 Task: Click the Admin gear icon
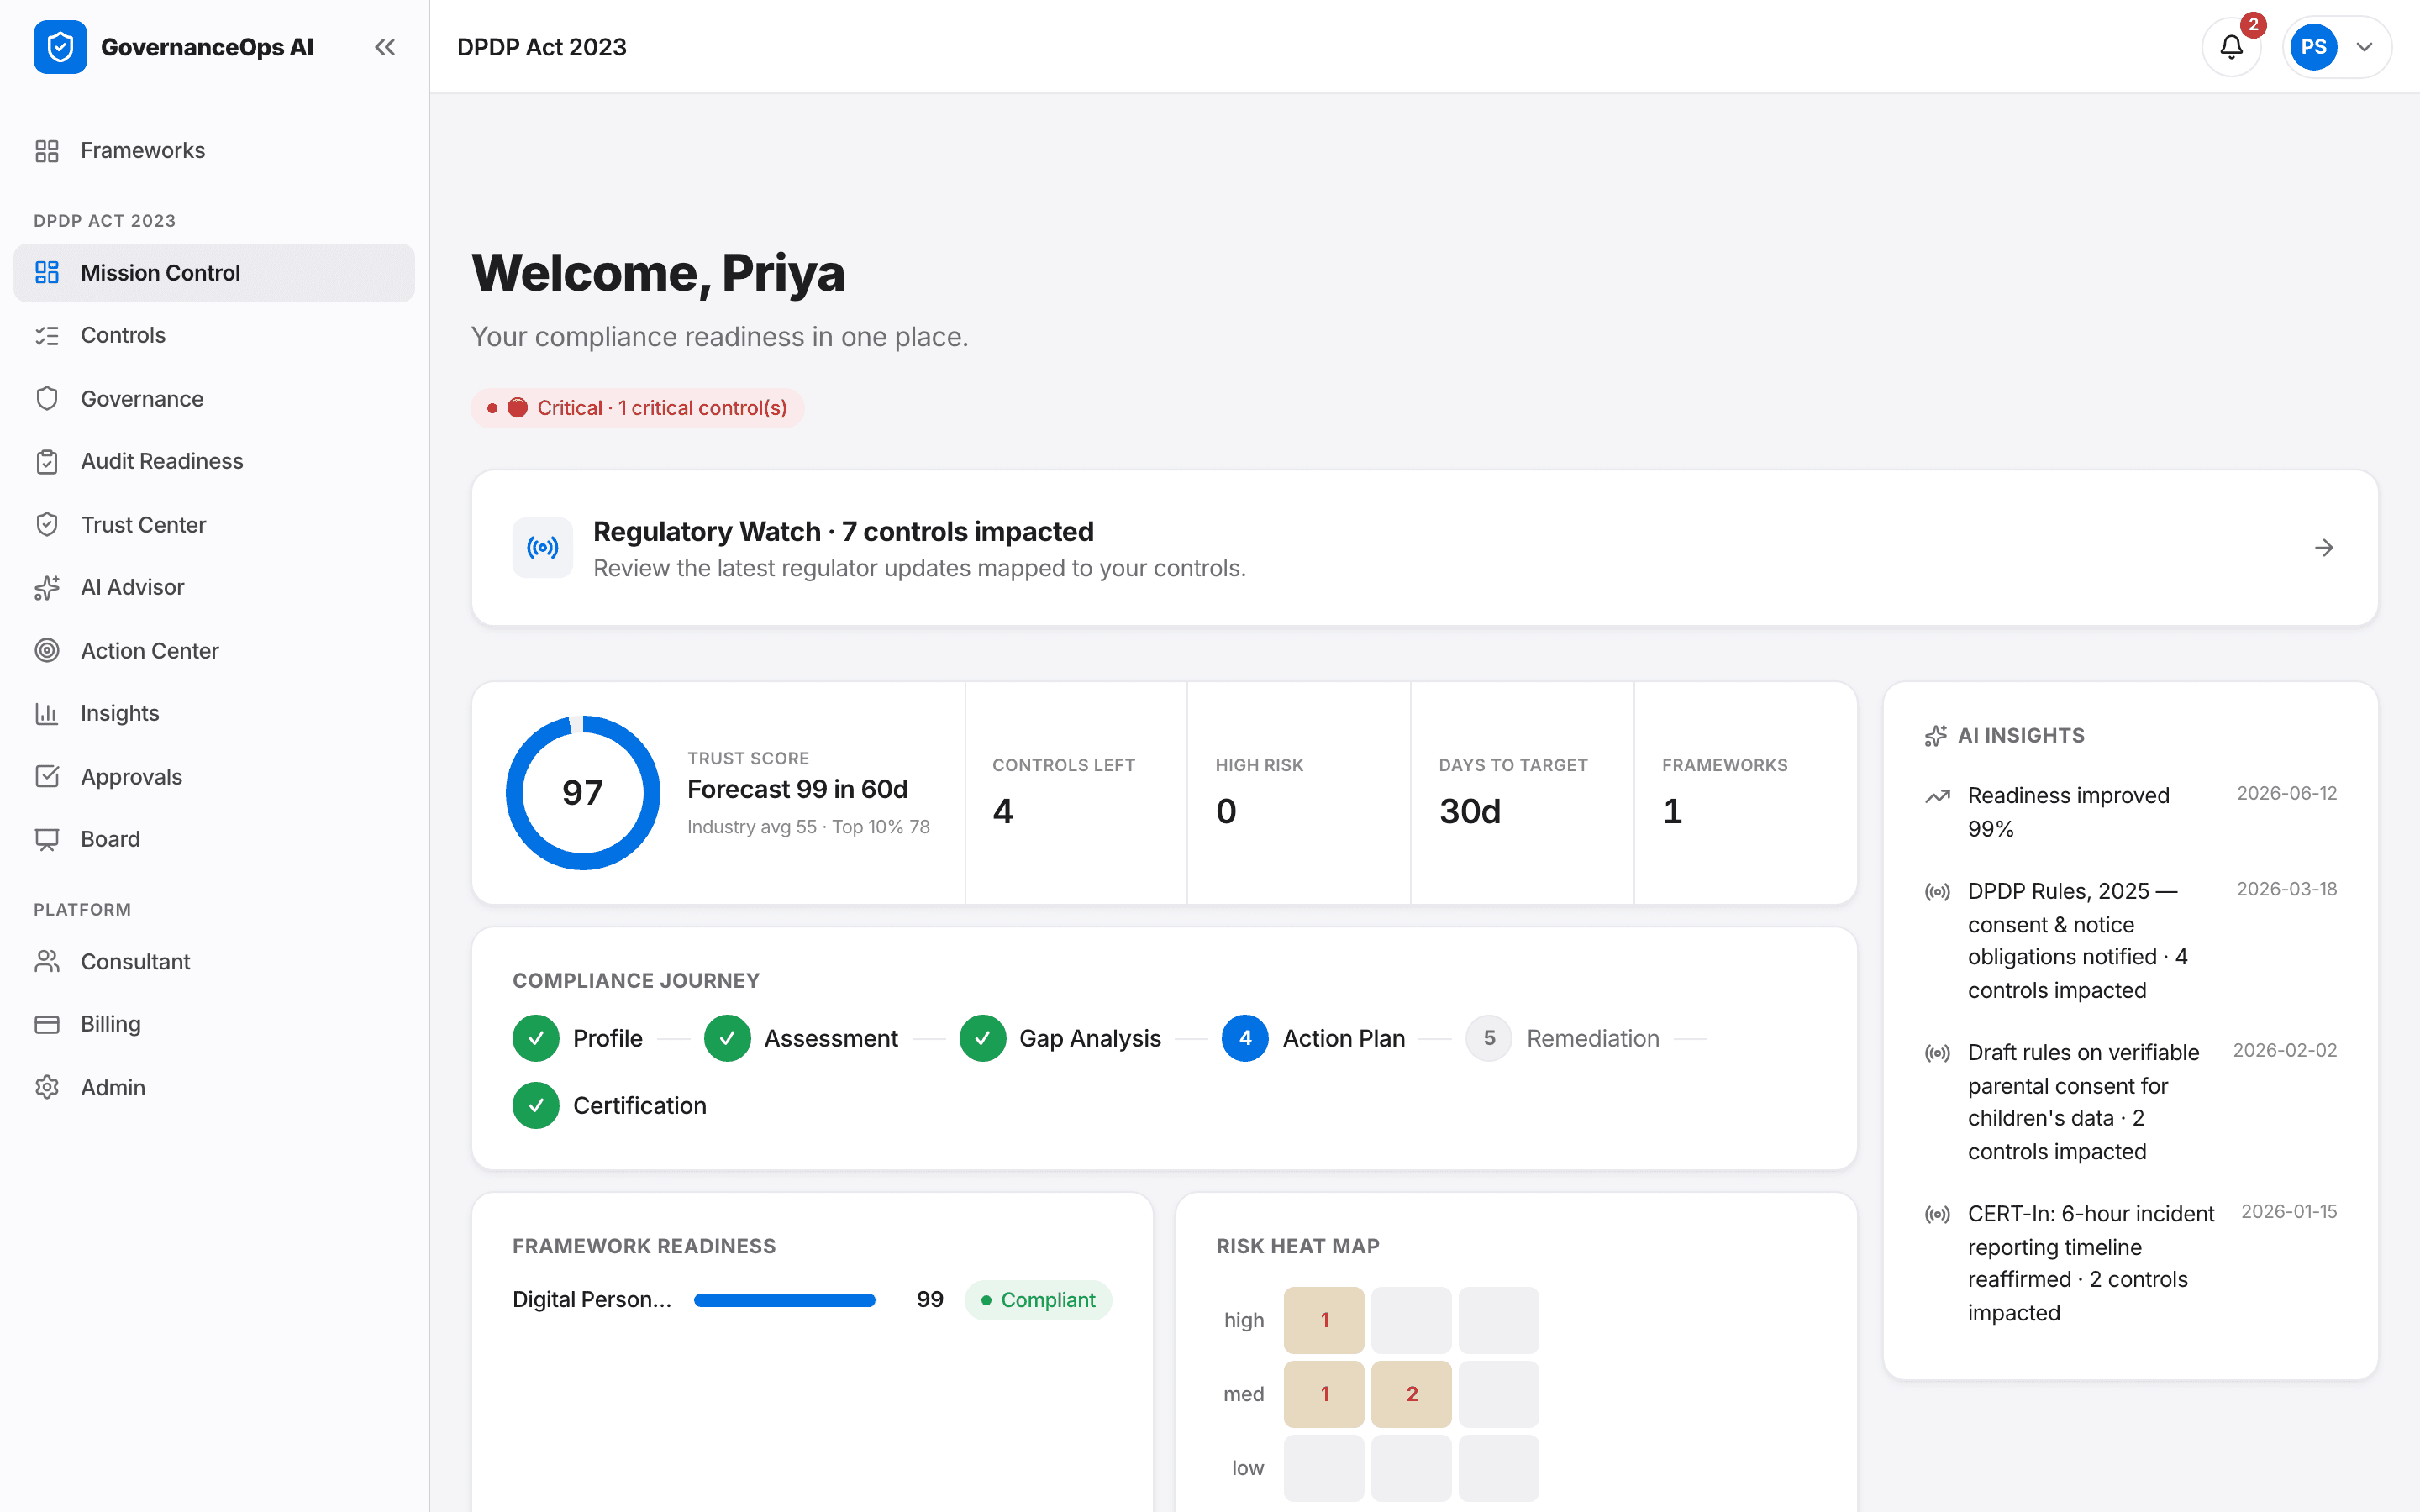point(47,1088)
